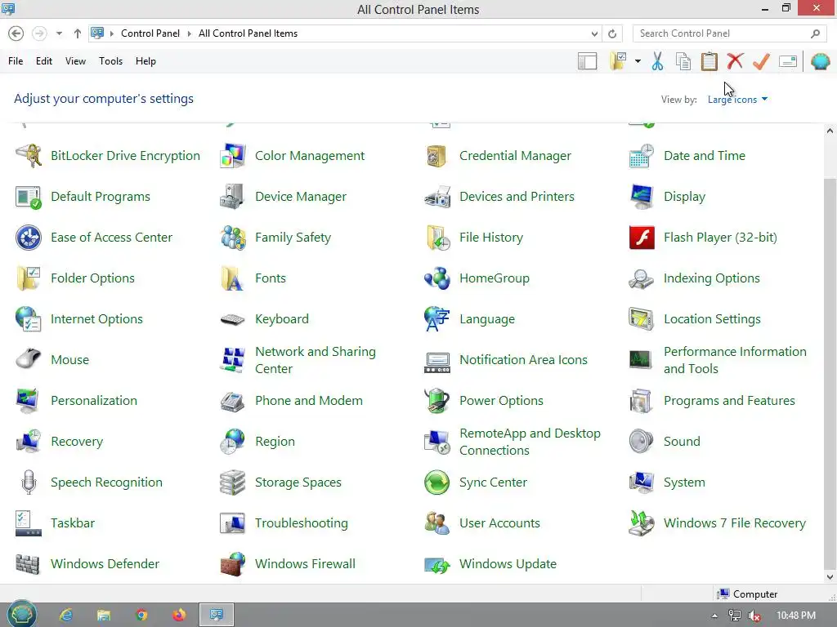Expand the View by Large icons dropdown
Screen dimensions: 837x627
737,99
